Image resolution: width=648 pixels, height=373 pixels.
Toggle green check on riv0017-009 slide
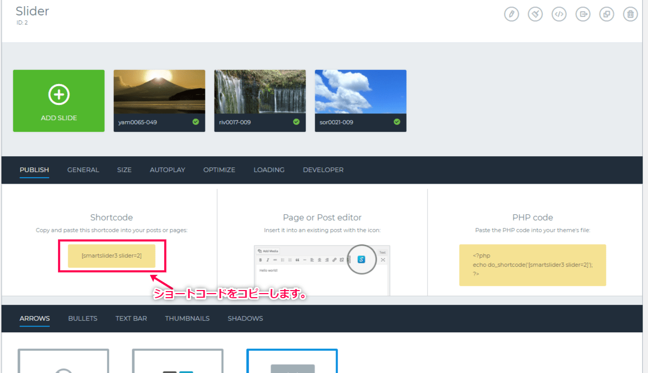point(296,122)
